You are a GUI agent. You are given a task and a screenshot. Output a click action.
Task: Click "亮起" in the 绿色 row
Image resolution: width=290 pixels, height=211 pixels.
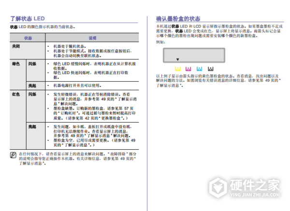(32, 86)
